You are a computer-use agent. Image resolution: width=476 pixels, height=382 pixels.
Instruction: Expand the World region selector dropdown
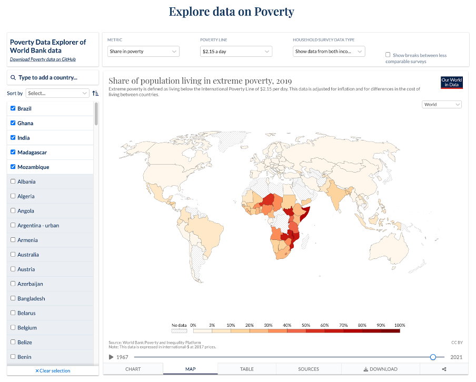[x=442, y=104]
